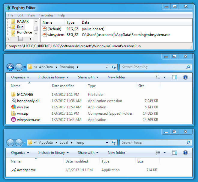Click the change view icon in Temp window
The width and height of the screenshot is (198, 182).
(x=158, y=153)
